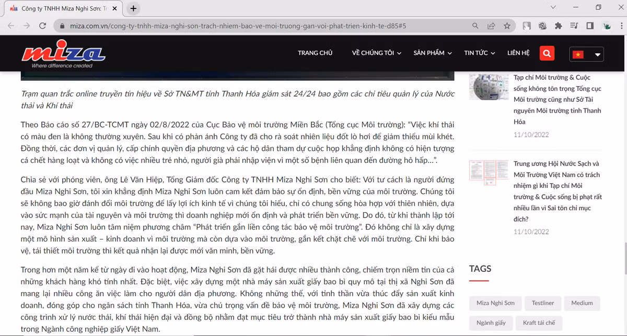Click the Miza company logo
The height and width of the screenshot is (336, 627).
pos(63,52)
